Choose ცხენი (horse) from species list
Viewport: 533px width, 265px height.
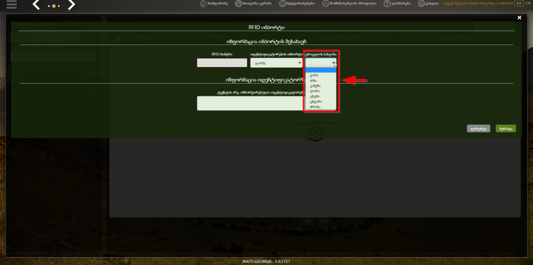coord(321,96)
